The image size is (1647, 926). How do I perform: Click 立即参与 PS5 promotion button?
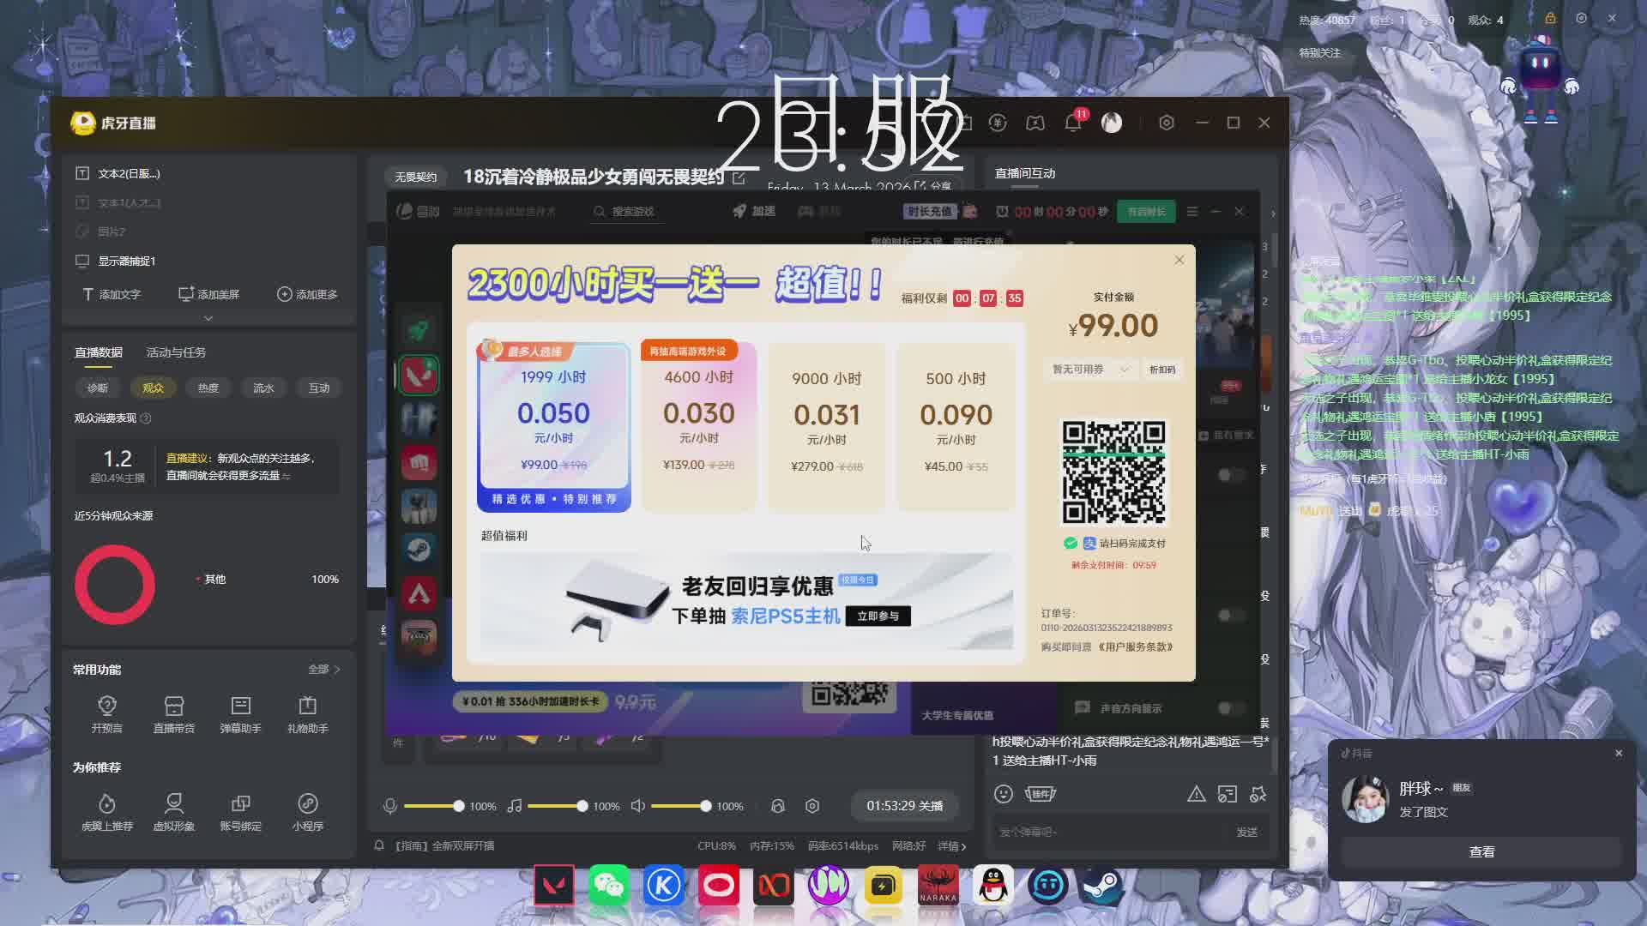tap(878, 616)
